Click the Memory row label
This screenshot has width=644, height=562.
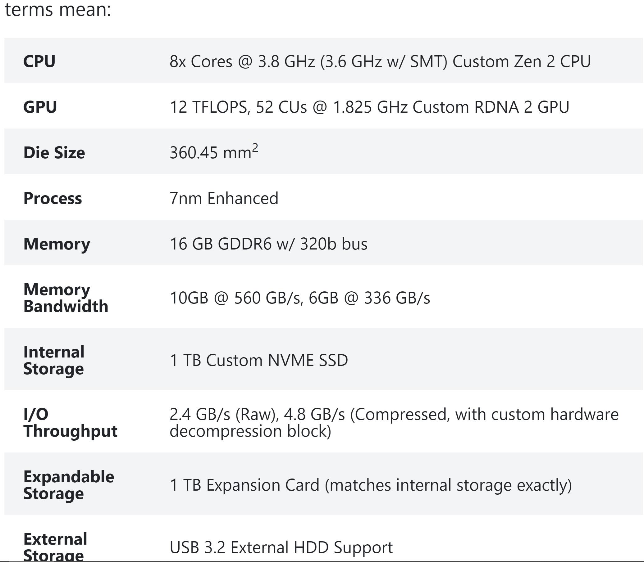[57, 244]
